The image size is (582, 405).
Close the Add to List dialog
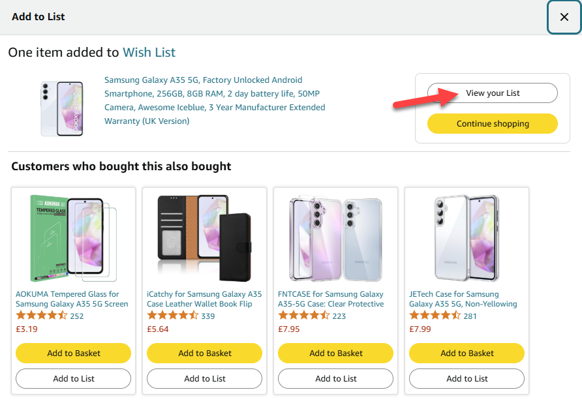coord(564,18)
